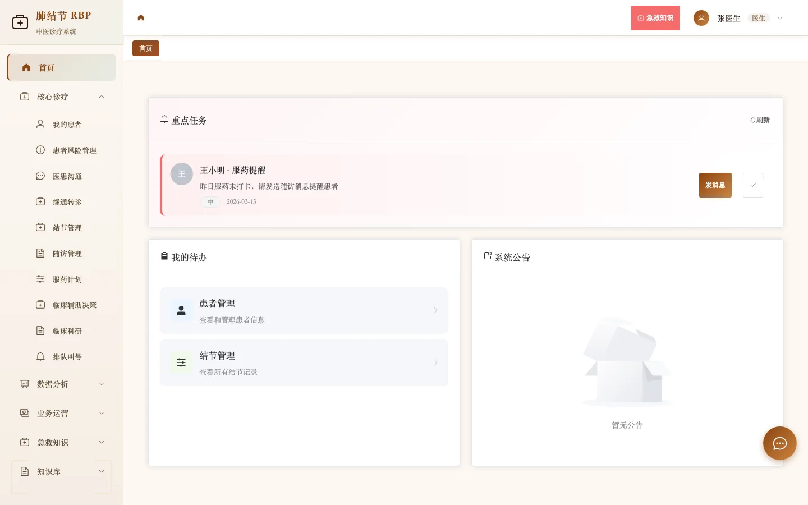
Task: Click the floating chat support button
Action: tap(780, 443)
